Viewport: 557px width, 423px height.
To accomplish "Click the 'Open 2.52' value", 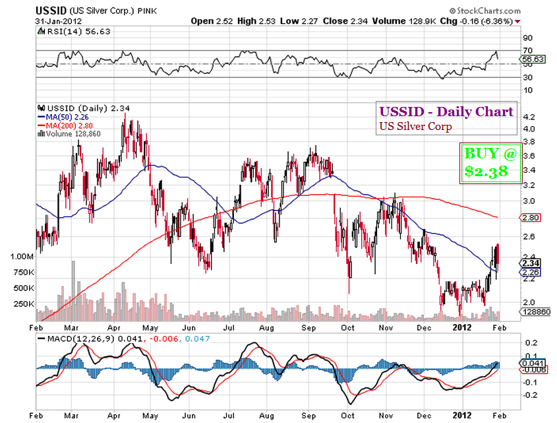I will [212, 21].
